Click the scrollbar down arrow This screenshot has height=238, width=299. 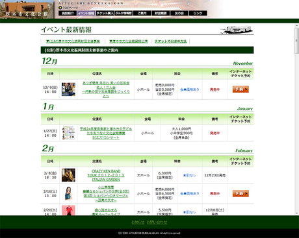coord(296,213)
